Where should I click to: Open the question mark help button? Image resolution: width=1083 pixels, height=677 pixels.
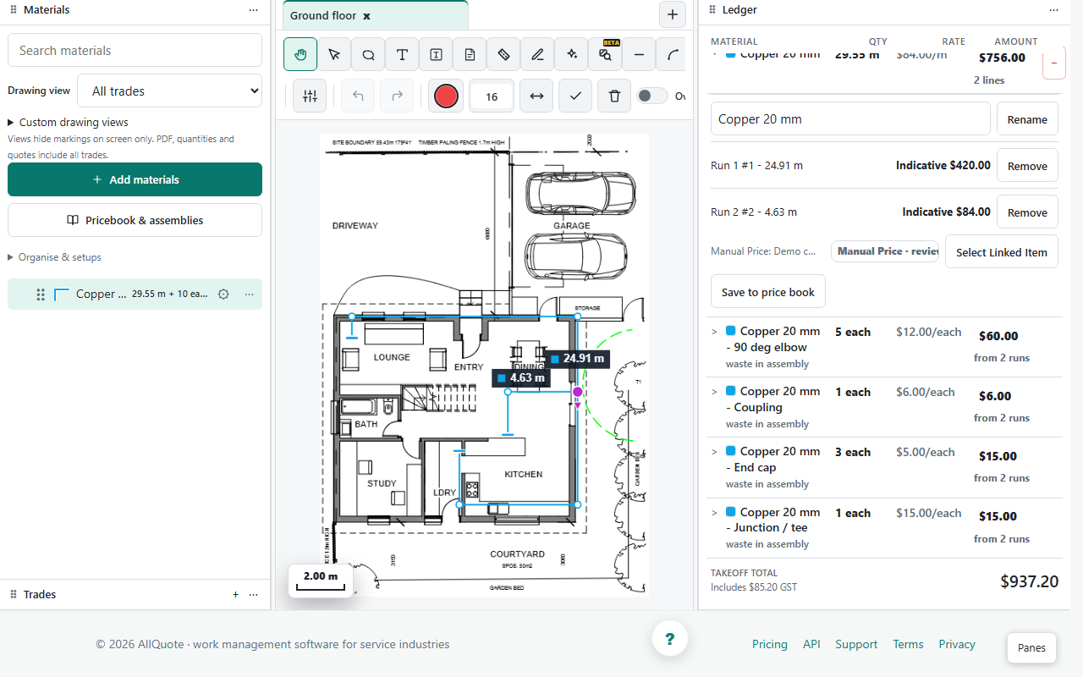tap(669, 639)
